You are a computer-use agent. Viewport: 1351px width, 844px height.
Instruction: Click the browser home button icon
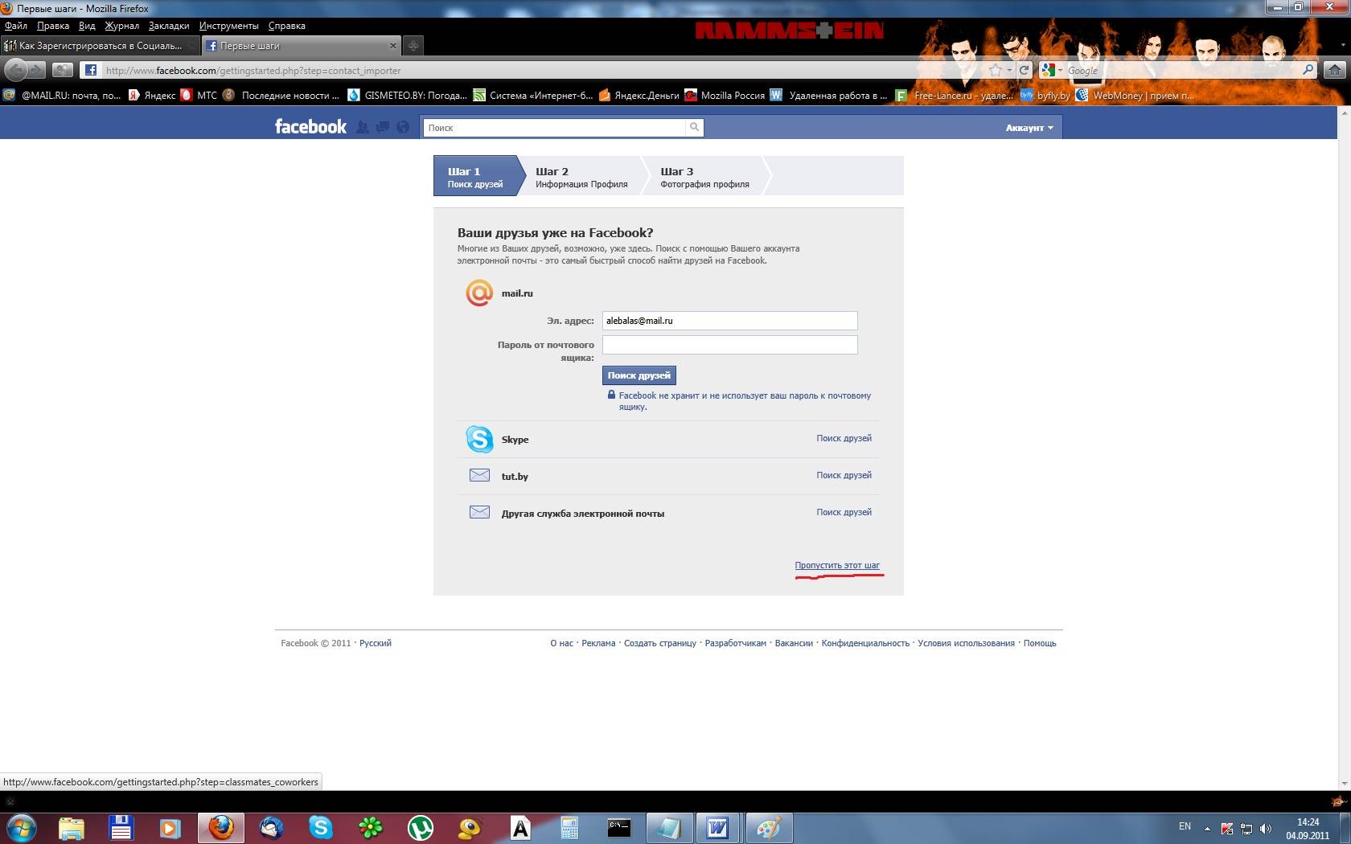[x=1335, y=70]
